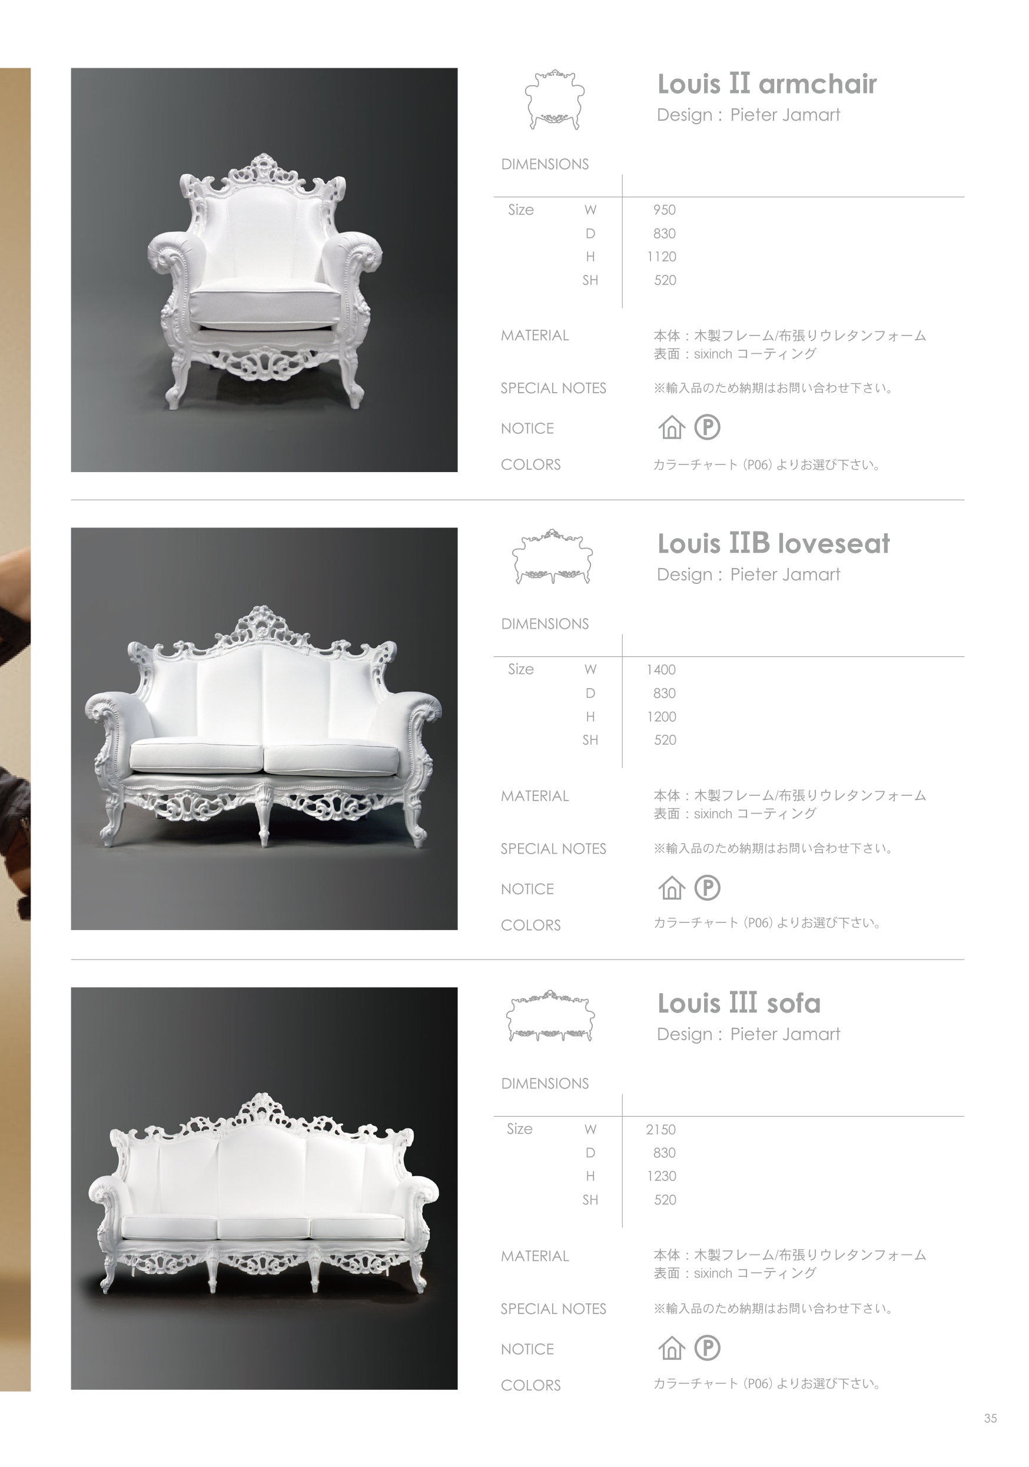
Task: Click the page number 35
Action: 990,1419
